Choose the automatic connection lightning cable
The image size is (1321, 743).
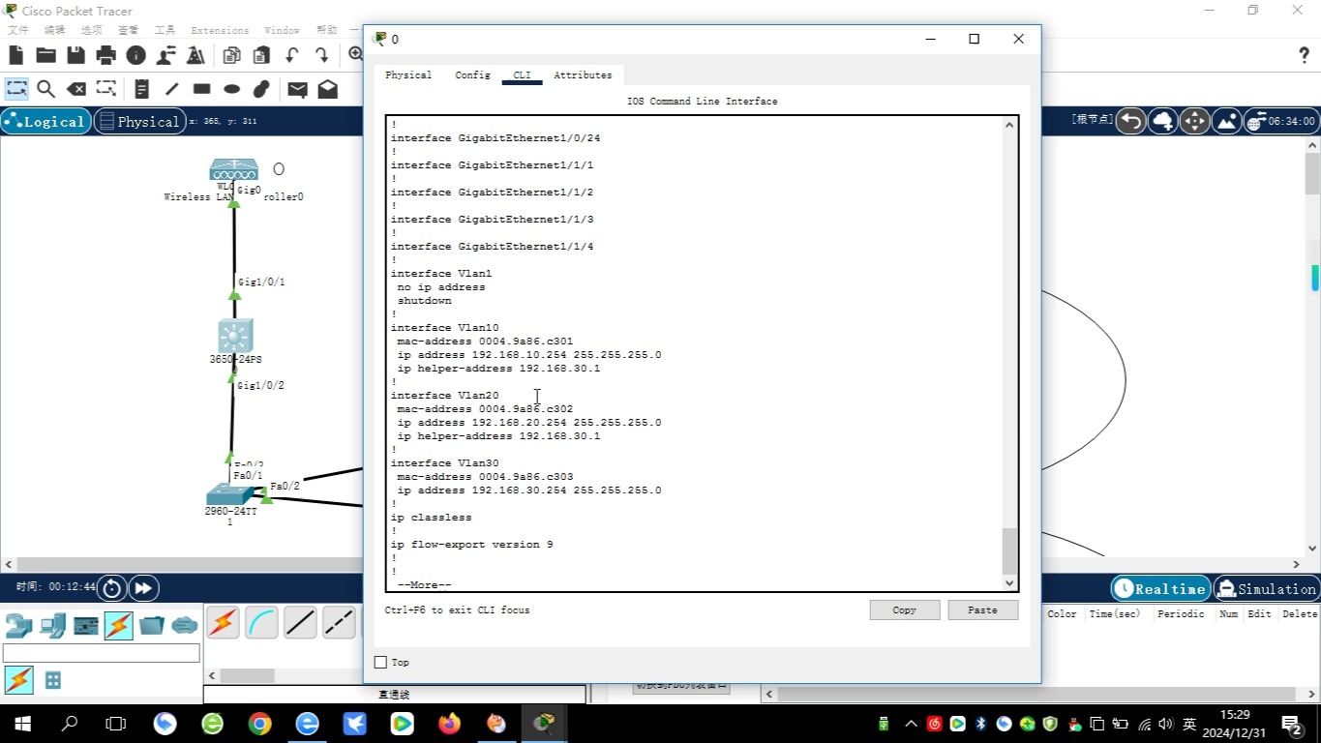tap(223, 622)
